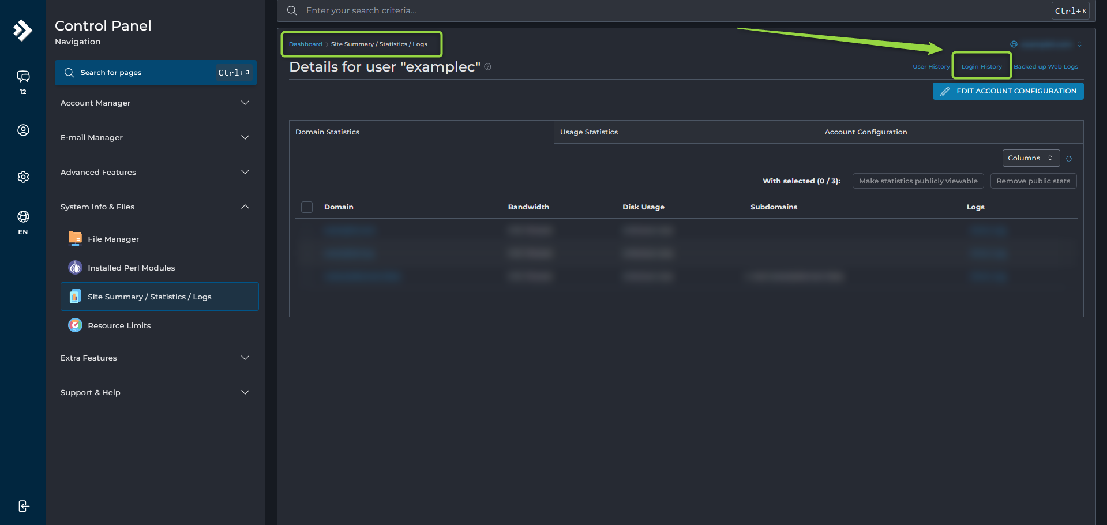
Task: Open Installed Perl Modules page
Action: pyautogui.click(x=160, y=268)
